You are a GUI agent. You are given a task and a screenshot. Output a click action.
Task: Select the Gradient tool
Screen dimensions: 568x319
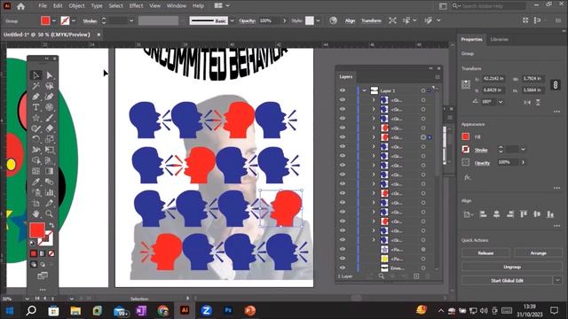click(50, 171)
